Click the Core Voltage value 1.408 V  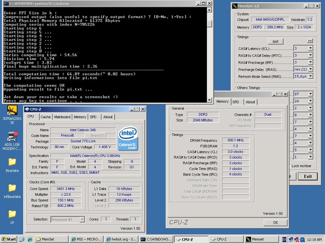pos(105,147)
